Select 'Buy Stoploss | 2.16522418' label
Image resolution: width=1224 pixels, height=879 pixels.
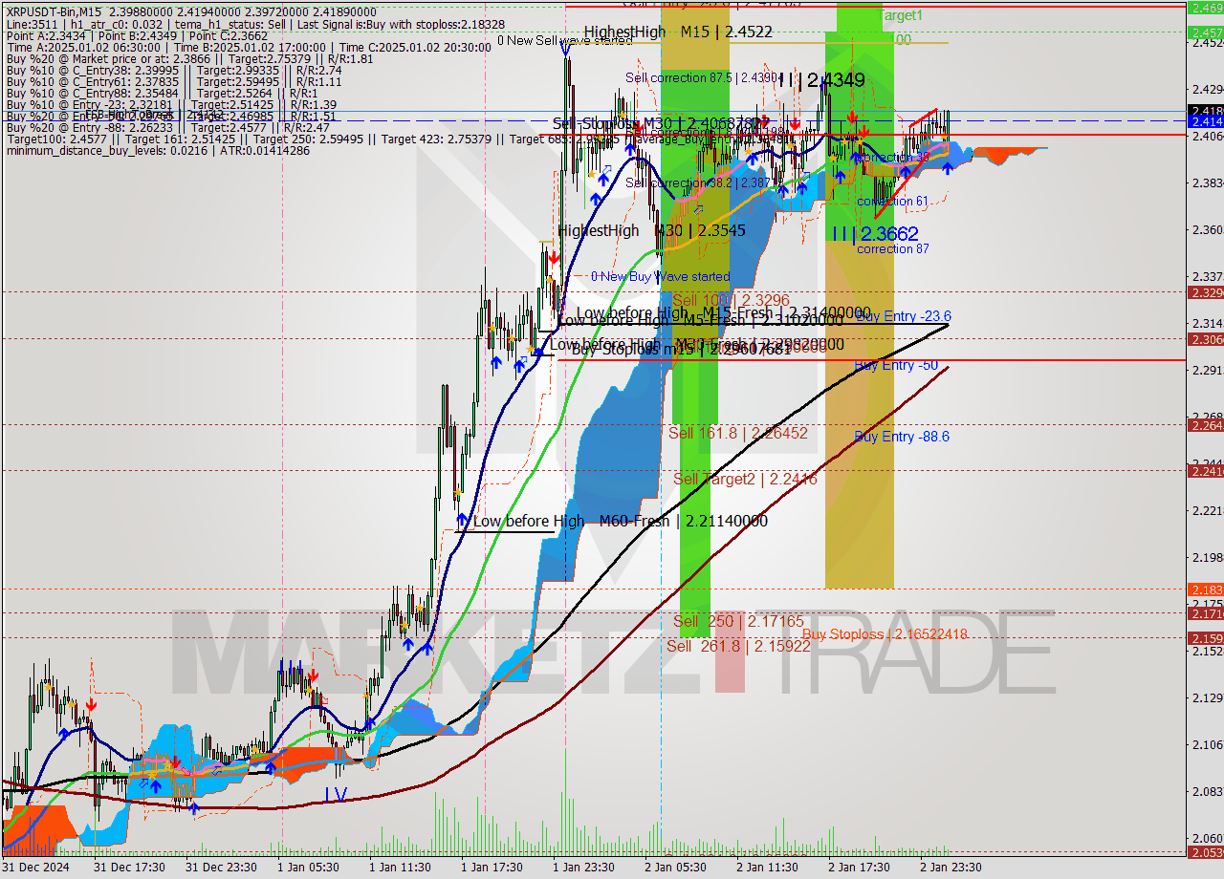pyautogui.click(x=885, y=634)
